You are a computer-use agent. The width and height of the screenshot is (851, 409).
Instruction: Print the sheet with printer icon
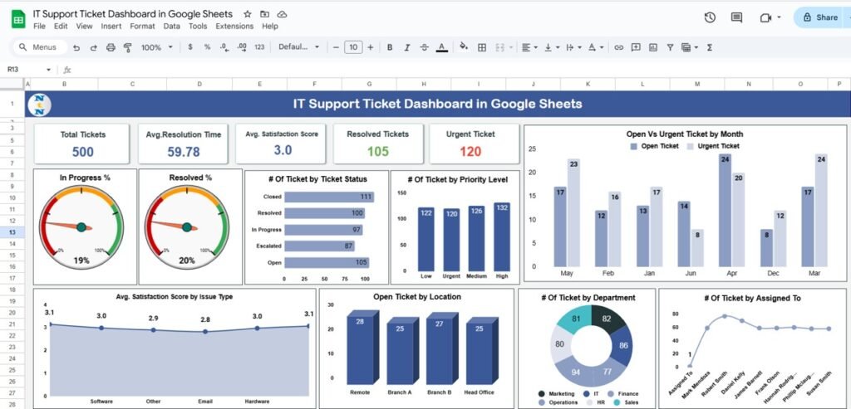tap(111, 47)
